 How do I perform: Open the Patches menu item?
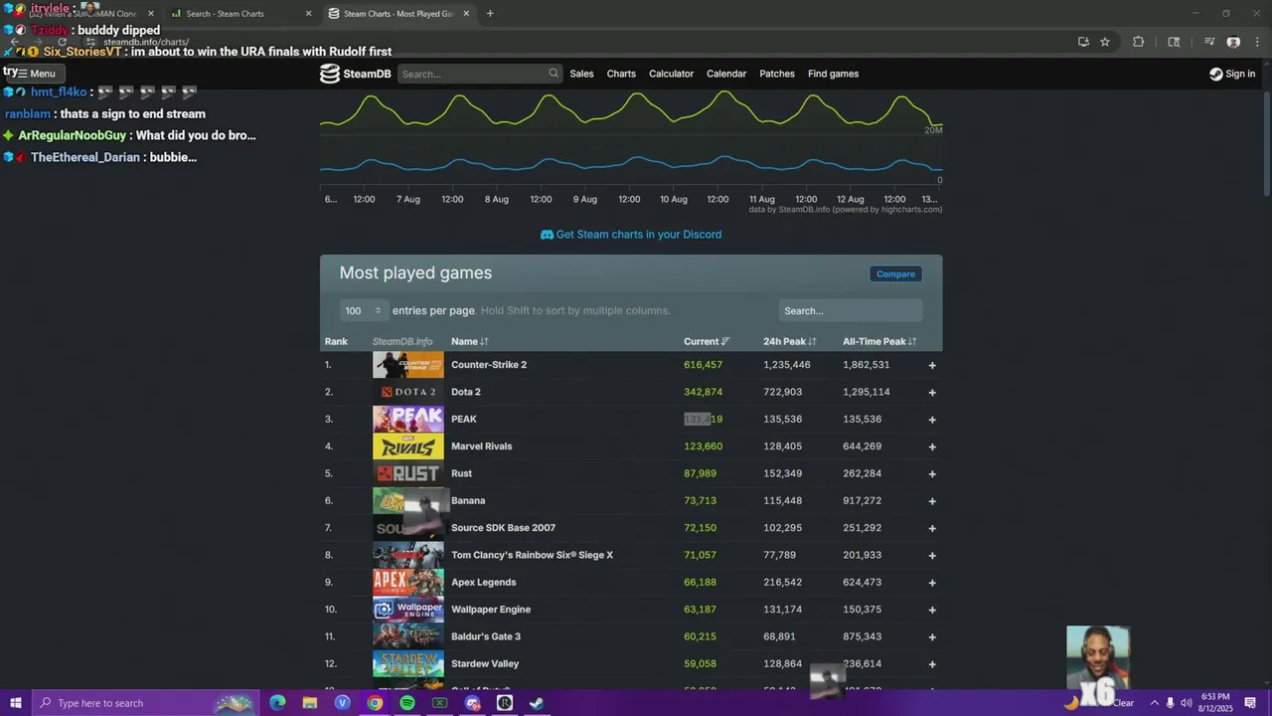(x=777, y=74)
